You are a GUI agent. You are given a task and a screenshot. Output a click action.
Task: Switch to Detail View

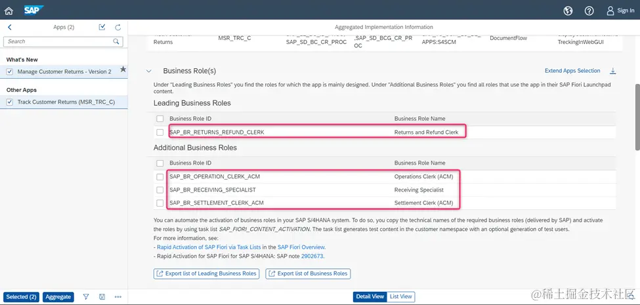click(370, 296)
